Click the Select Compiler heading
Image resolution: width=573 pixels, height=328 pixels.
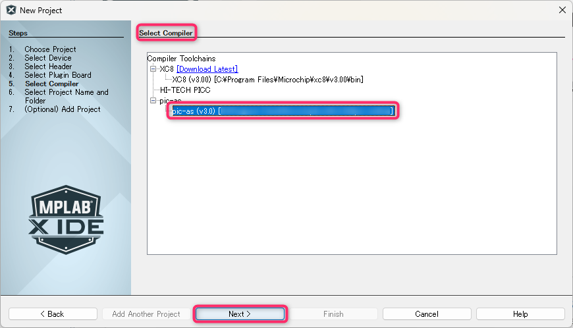pos(166,33)
